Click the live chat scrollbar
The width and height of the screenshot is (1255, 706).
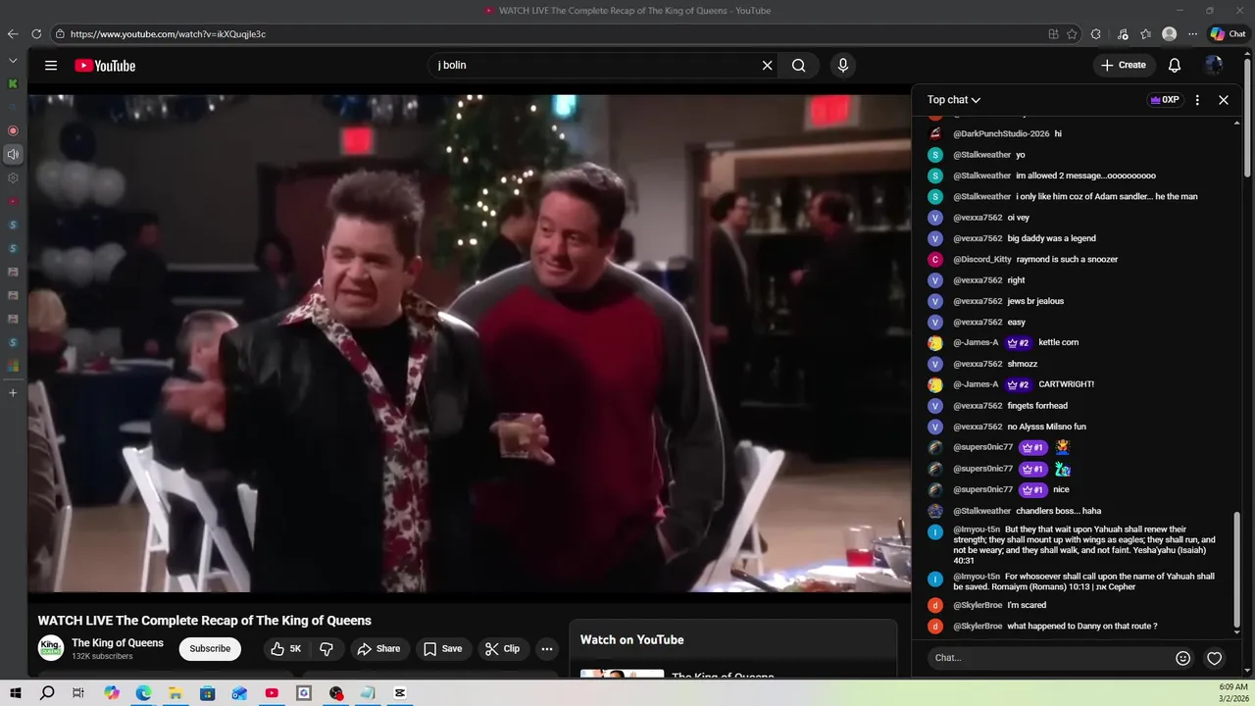[1237, 569]
